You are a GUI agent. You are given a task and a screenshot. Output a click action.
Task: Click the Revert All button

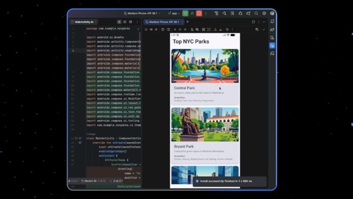pyautogui.click(x=89, y=181)
